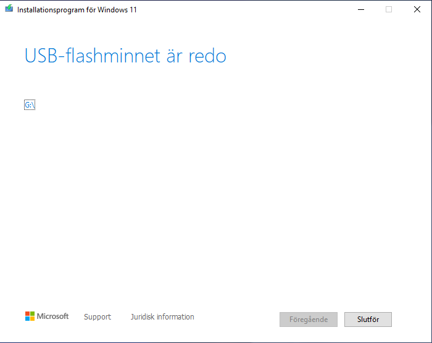Click the greyed-out maximize button

pos(389,9)
